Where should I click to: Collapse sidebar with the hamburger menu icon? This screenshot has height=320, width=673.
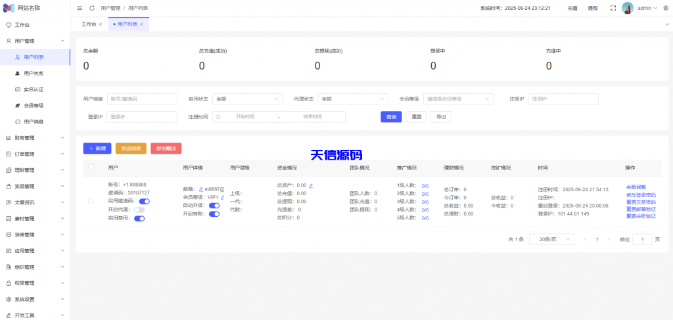tap(80, 8)
